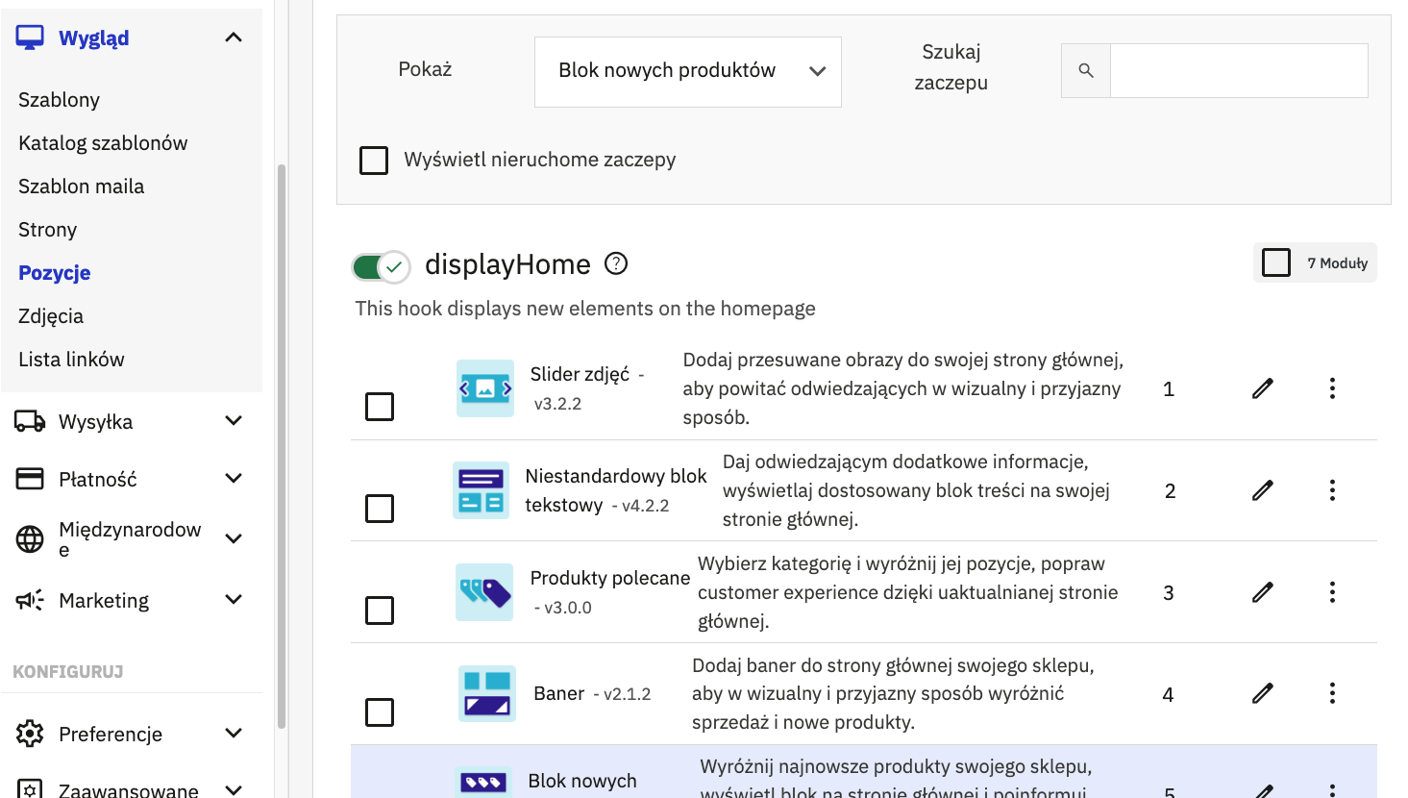Edit Produkty polecane with the pencil icon
This screenshot has width=1408, height=798.
coord(1263,592)
